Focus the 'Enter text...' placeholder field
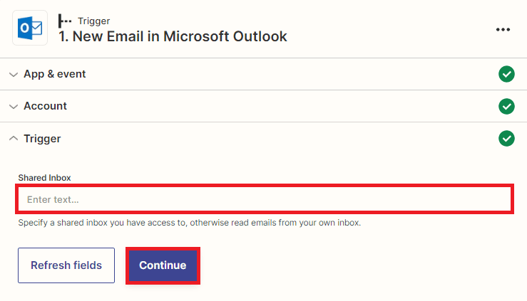527x301 pixels. [264, 199]
